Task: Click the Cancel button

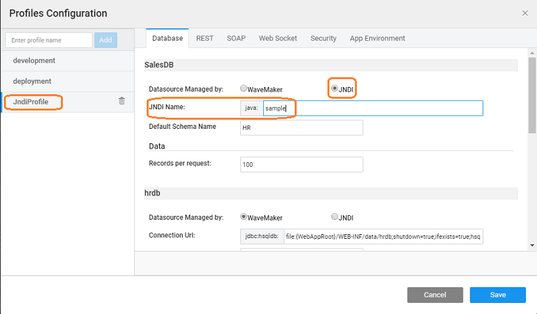Action: [x=435, y=295]
